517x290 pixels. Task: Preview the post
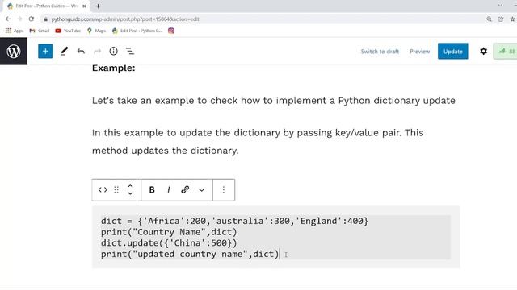(x=420, y=52)
